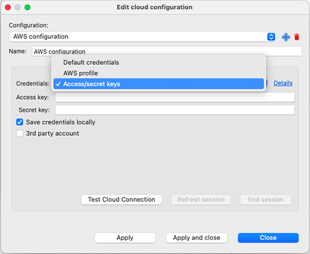This screenshot has width=310, height=254.
Task: Edit the Name text field
Action: click(167, 51)
